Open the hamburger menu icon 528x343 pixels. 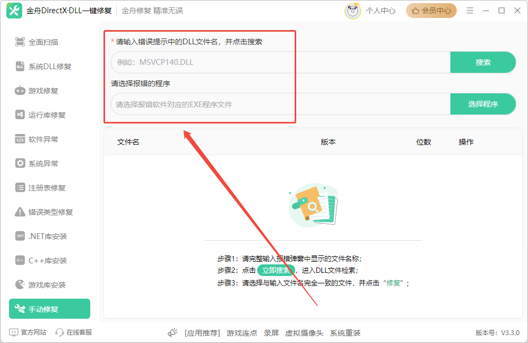click(x=470, y=11)
